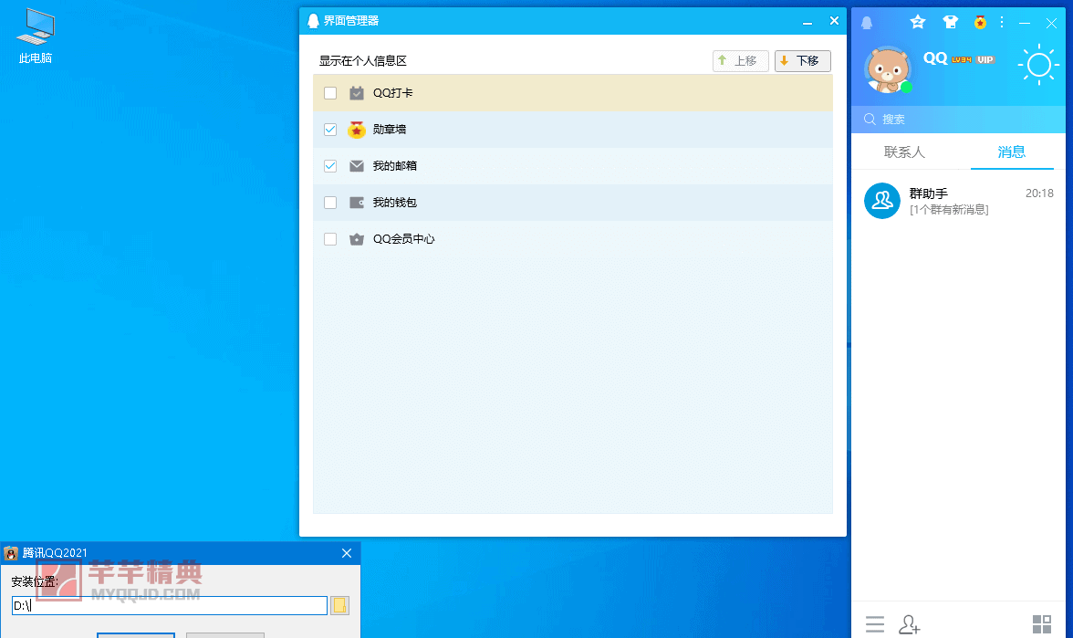The height and width of the screenshot is (638, 1073).
Task: Select the 勋章墙 row text
Action: tap(390, 130)
